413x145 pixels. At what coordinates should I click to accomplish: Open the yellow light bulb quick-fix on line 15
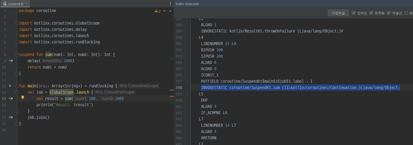point(23,98)
